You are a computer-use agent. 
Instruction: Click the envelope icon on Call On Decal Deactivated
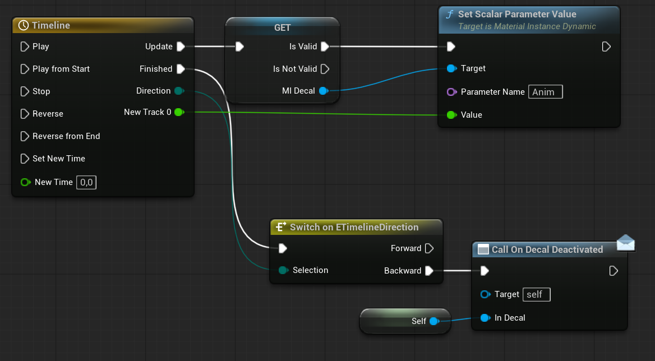click(625, 243)
